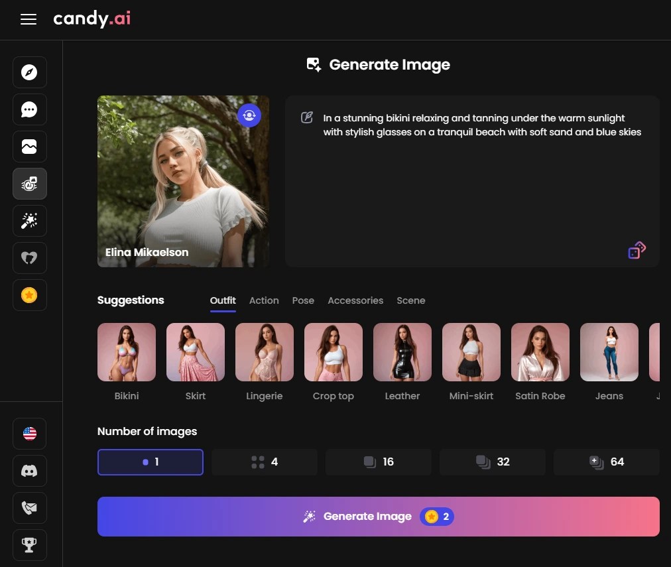Open the hamburger navigation menu
Viewport: 671px width, 567px height.
(x=28, y=19)
